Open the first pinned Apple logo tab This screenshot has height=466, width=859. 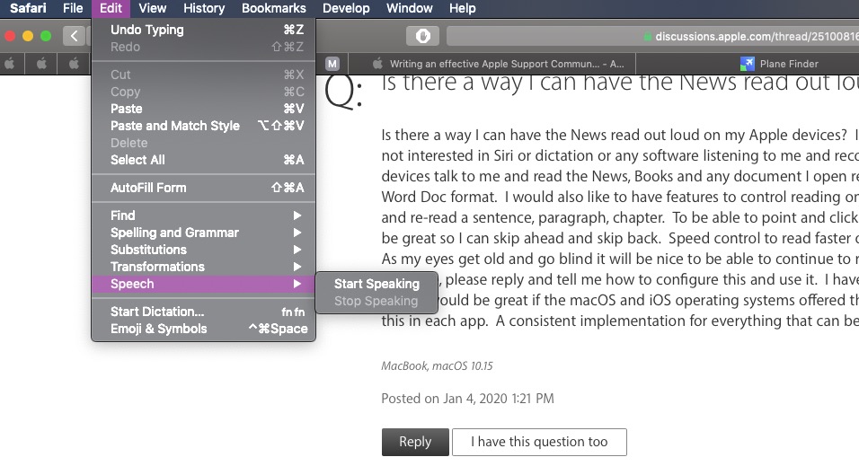point(11,64)
